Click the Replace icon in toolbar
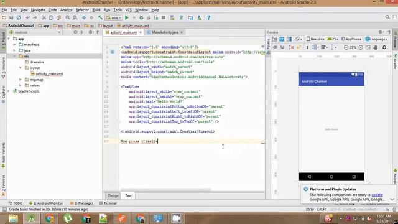The image size is (398, 224). (x=75, y=18)
